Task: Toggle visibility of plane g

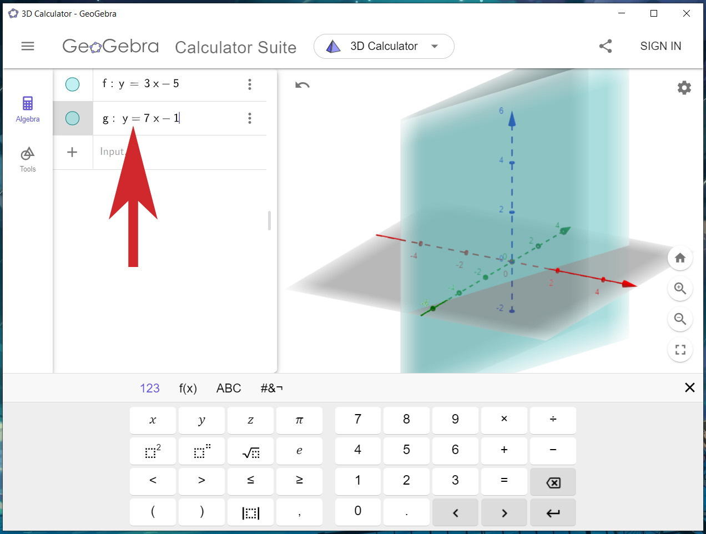Action: [x=73, y=118]
